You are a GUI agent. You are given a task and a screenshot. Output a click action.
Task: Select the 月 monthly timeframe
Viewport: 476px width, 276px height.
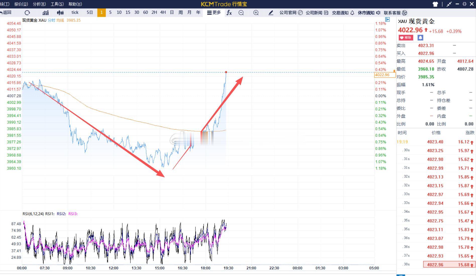[x=189, y=13]
